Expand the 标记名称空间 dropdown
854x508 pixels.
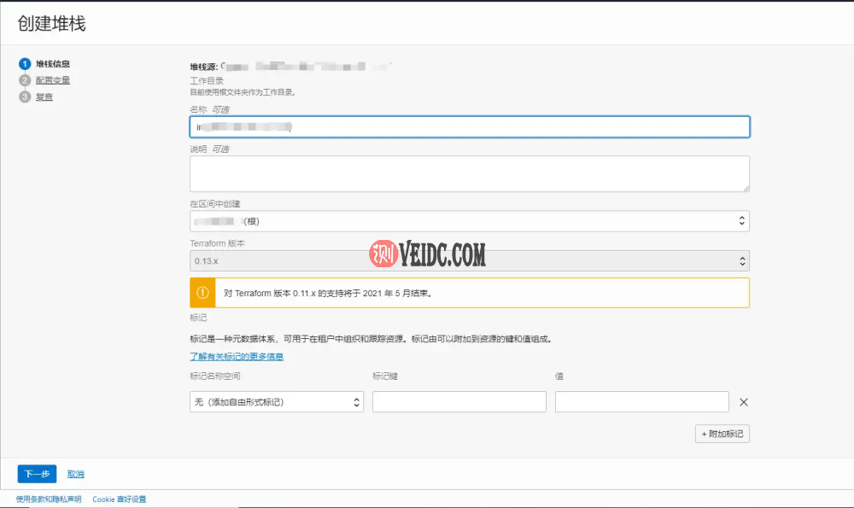276,402
